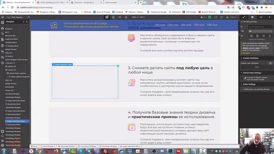This screenshot has height=154, width=274.
Task: Open the Pages panel icon
Action: [x=3, y=40]
